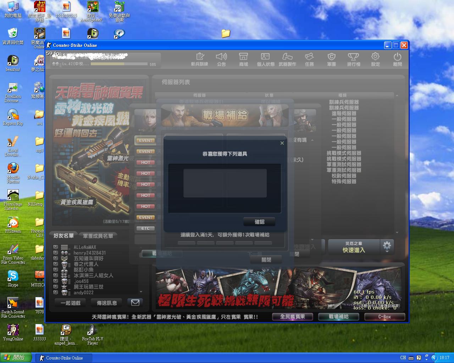Select the FoxTab FLV Player desktop icon
Image resolution: width=454 pixels, height=363 pixels.
coord(93,335)
